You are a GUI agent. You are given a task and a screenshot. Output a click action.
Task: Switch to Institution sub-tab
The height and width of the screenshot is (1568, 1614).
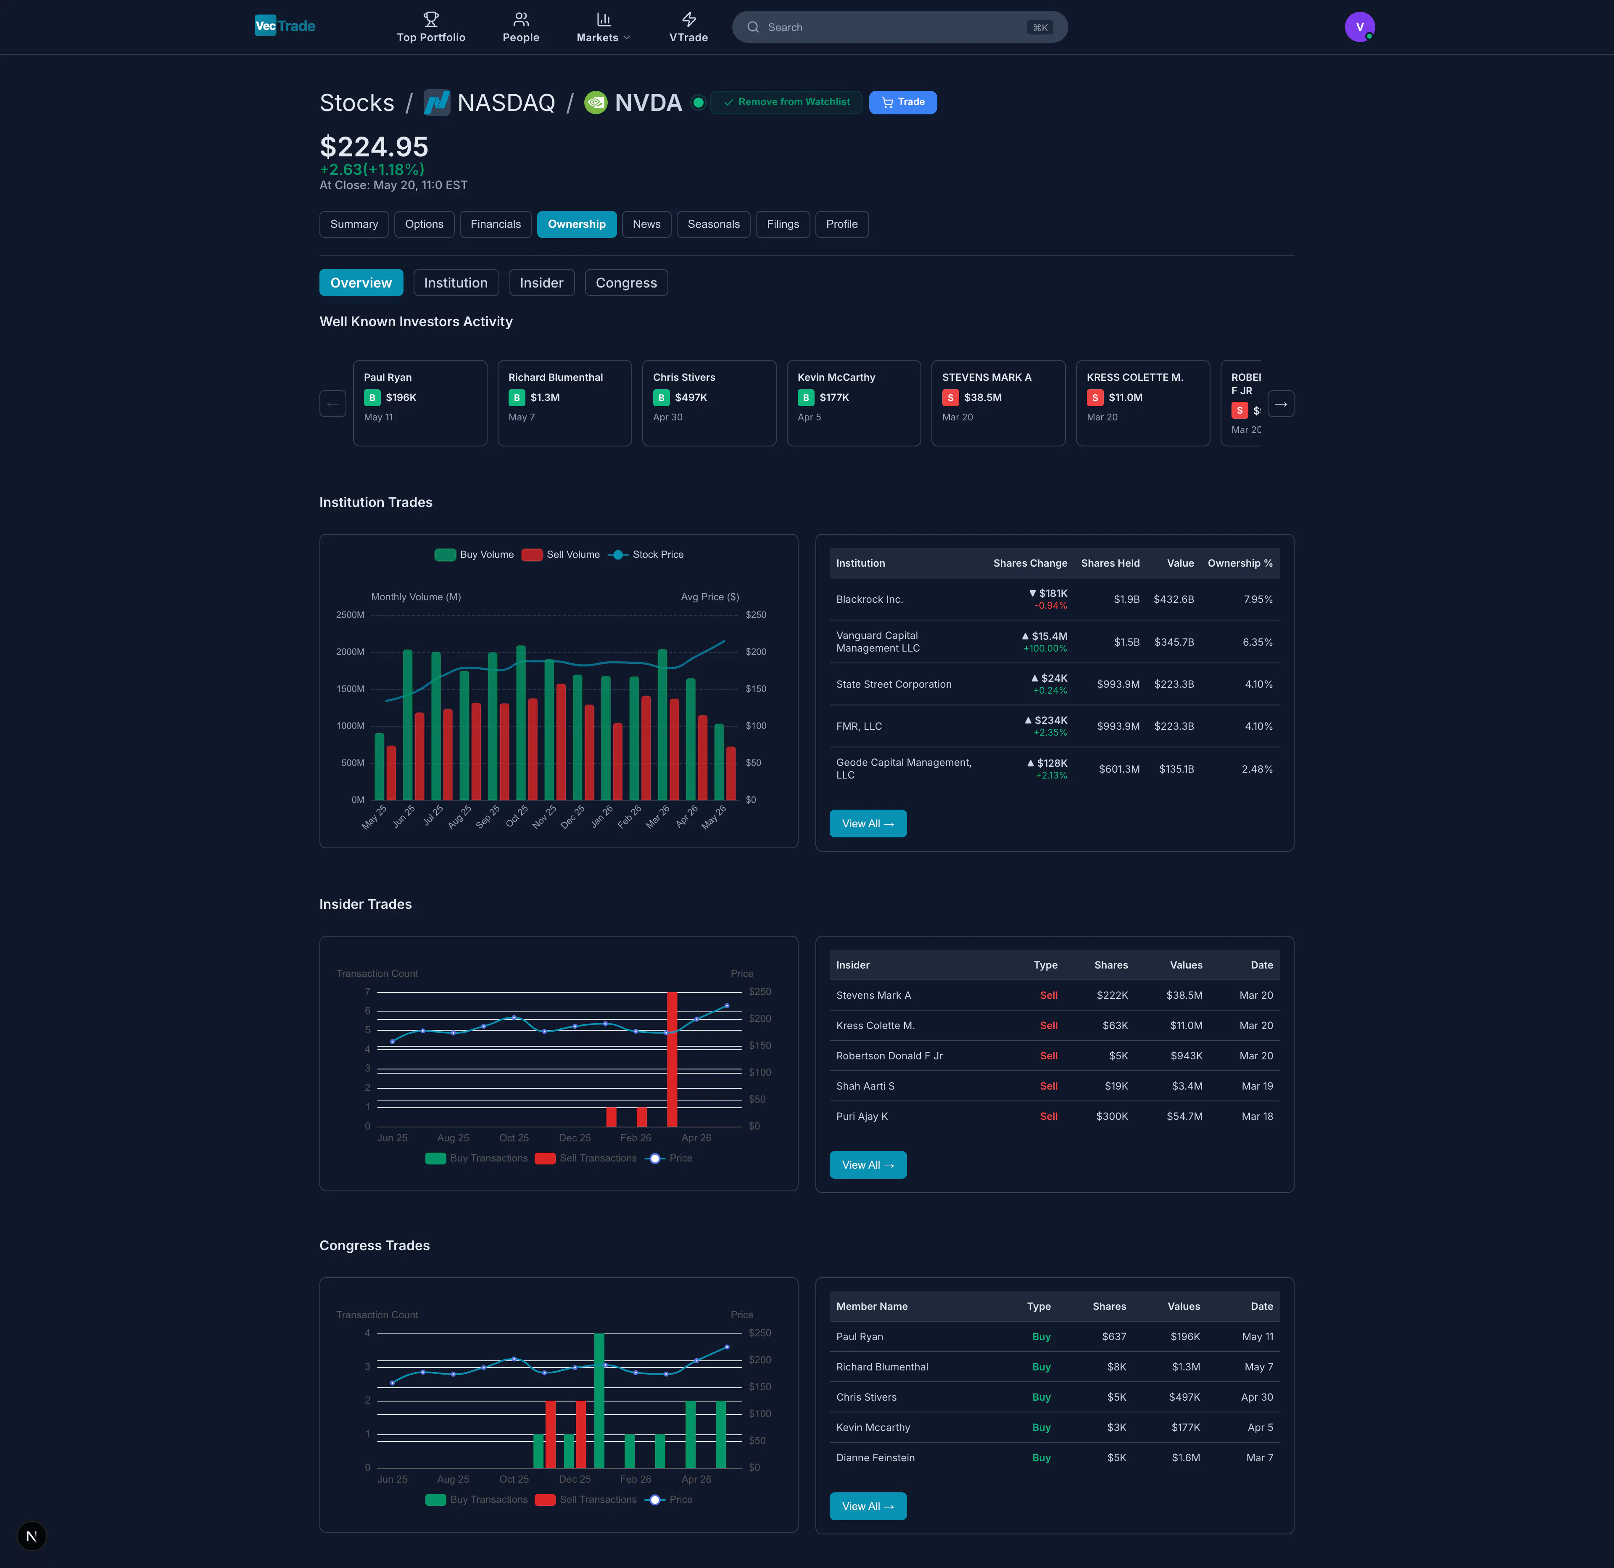coord(455,282)
